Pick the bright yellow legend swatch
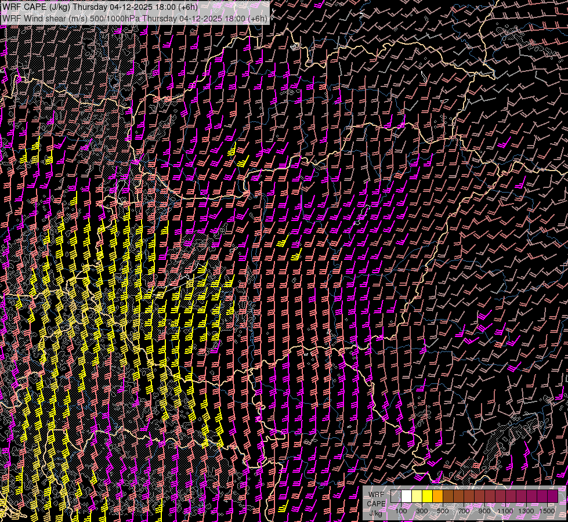The image size is (568, 522). (x=427, y=496)
